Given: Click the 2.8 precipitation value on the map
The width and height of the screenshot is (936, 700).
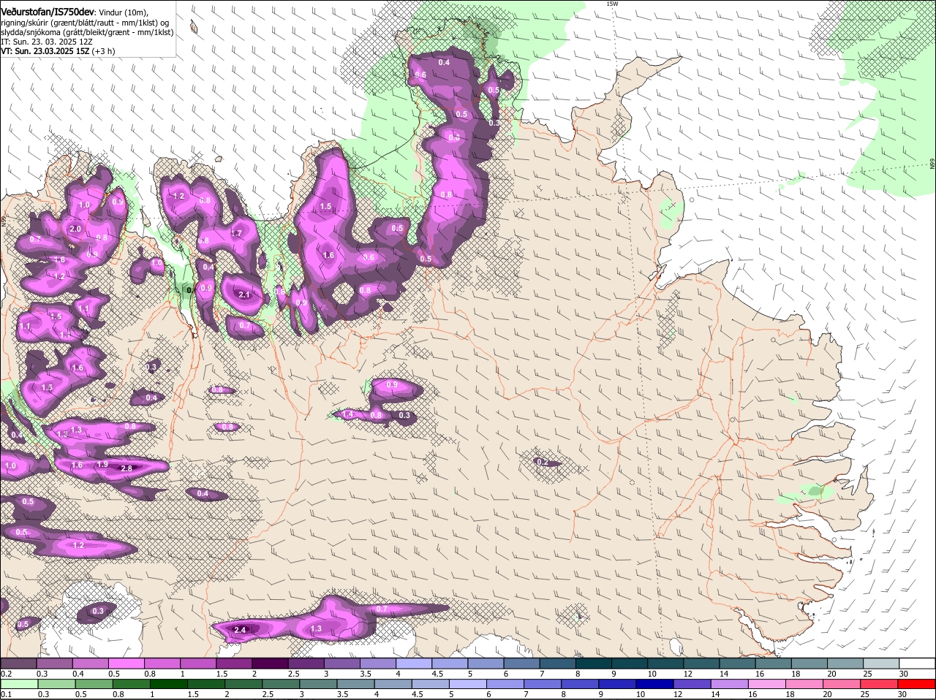Looking at the screenshot, I should [126, 468].
